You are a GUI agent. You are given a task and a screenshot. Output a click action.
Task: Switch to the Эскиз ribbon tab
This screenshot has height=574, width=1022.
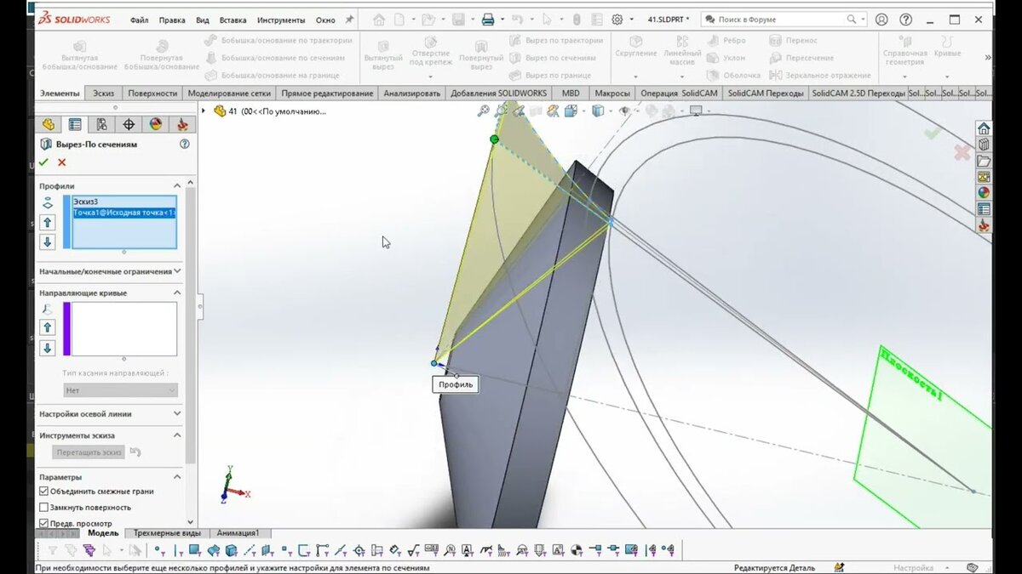[x=104, y=94]
